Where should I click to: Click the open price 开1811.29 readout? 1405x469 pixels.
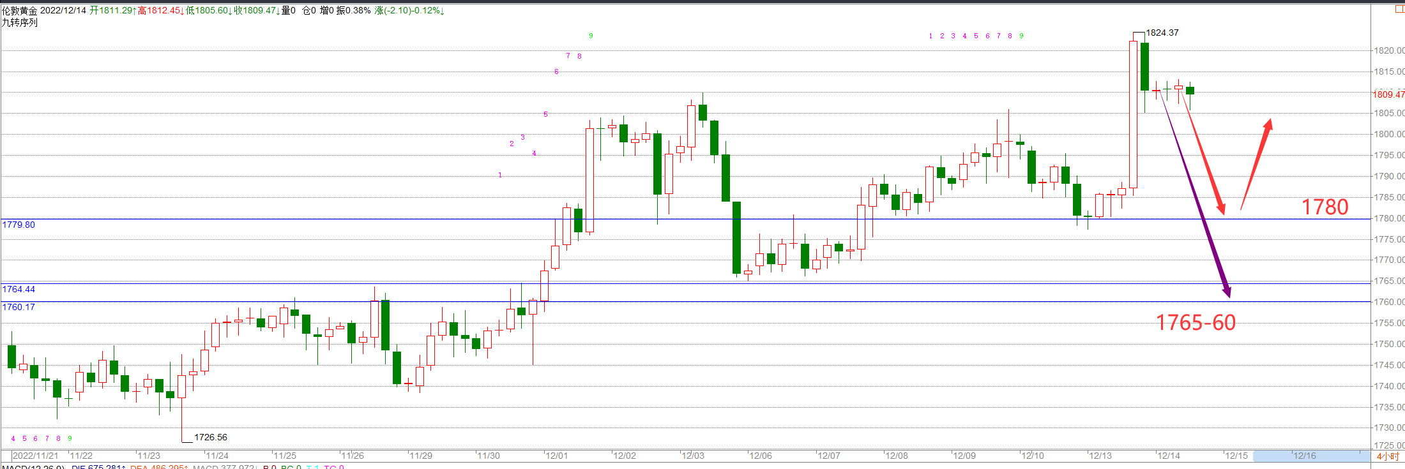click(x=113, y=11)
